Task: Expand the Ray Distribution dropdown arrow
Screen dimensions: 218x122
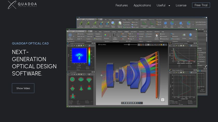Action: pos(74,36)
